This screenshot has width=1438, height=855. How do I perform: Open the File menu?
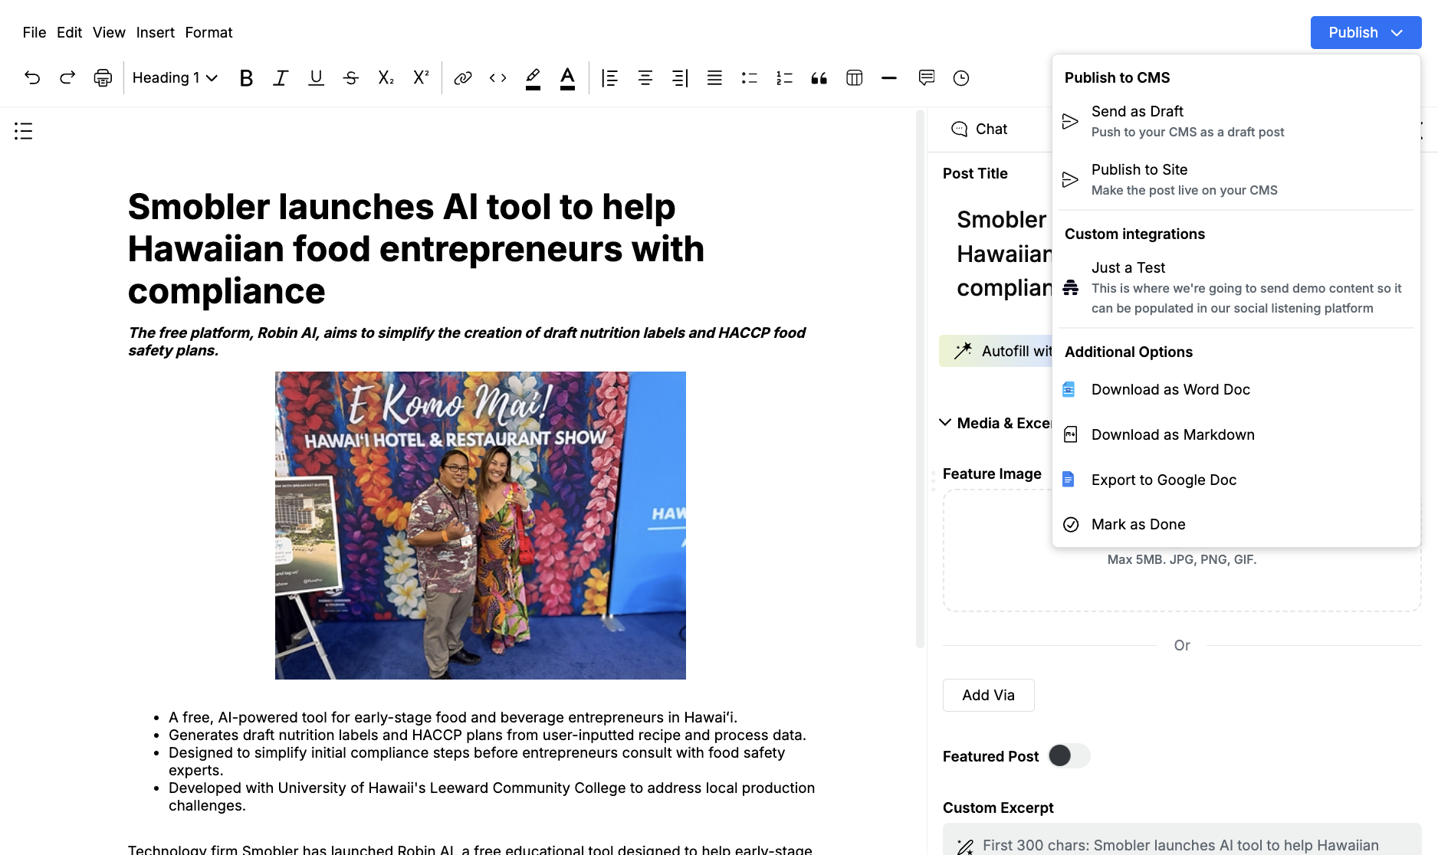[x=34, y=32]
